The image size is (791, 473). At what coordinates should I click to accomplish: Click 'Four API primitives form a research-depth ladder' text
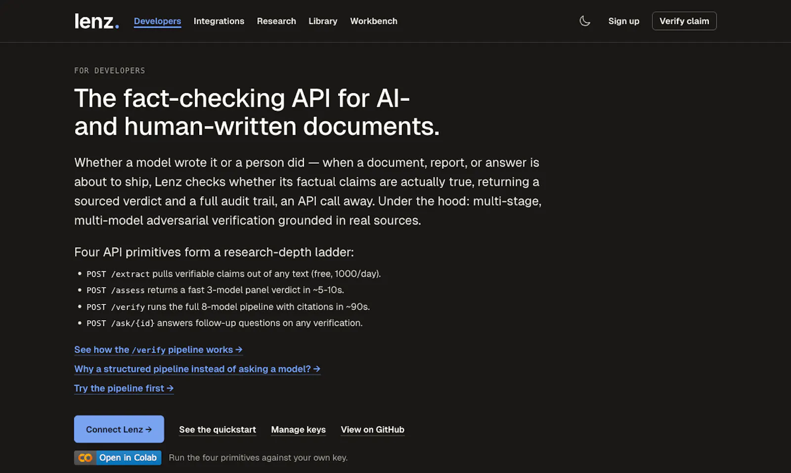point(214,252)
